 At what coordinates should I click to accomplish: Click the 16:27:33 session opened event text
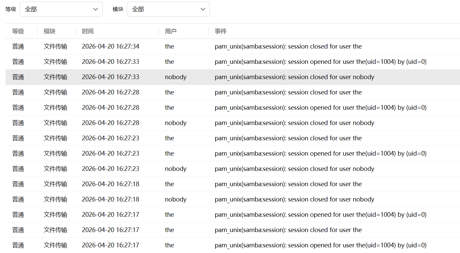tap(320, 62)
